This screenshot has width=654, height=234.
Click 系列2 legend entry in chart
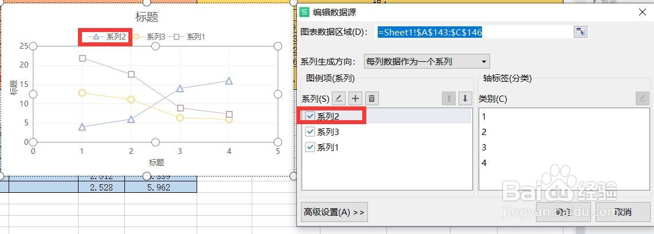(108, 37)
